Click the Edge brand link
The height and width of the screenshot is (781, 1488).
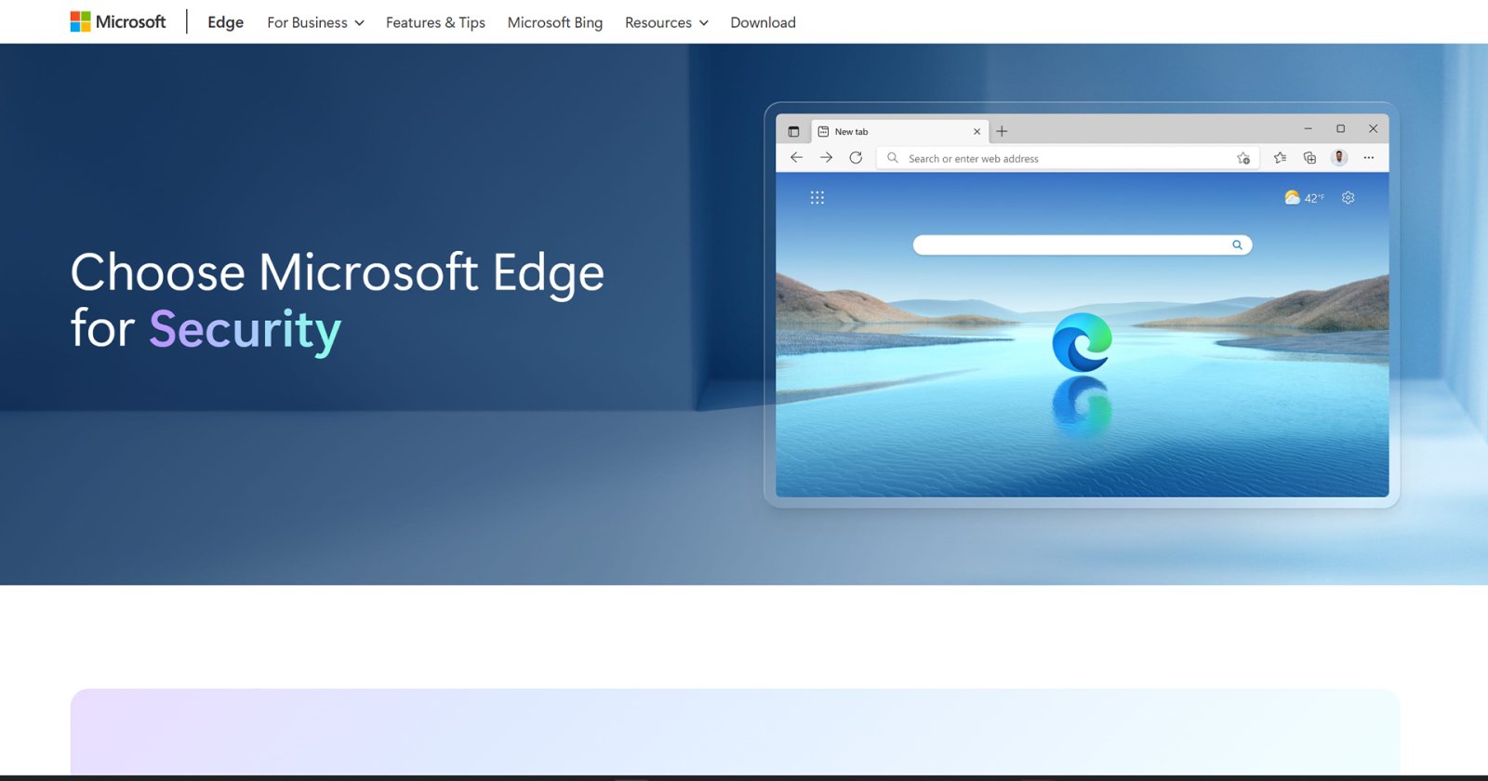coord(225,22)
